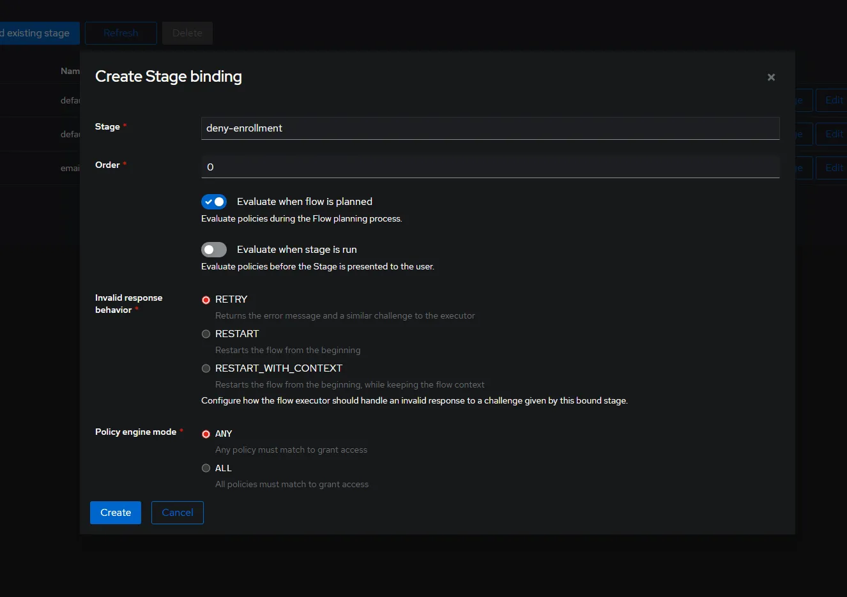
Task: Open Edit for the third table row
Action: pyautogui.click(x=833, y=168)
